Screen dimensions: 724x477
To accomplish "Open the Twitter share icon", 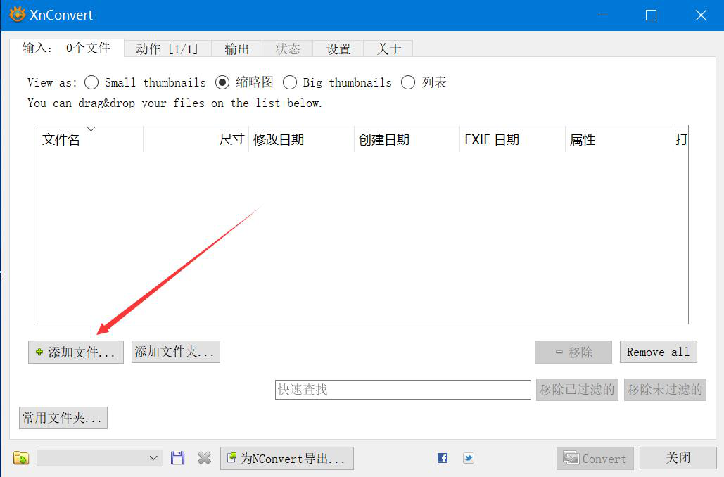I will point(468,458).
